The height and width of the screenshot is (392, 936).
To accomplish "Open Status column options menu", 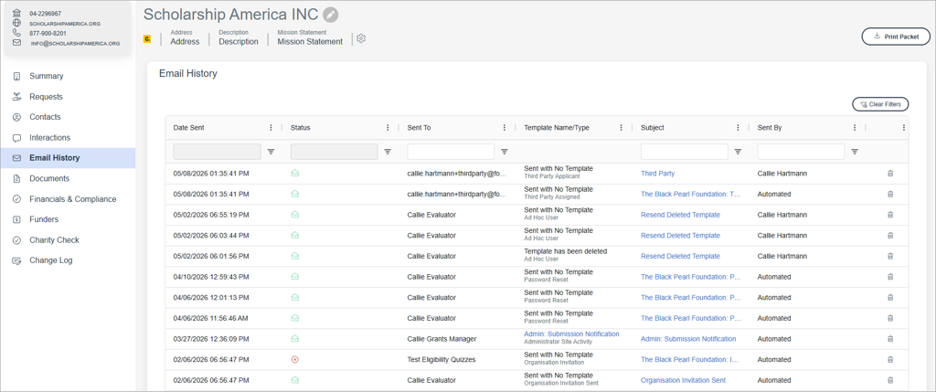I will pyautogui.click(x=388, y=128).
